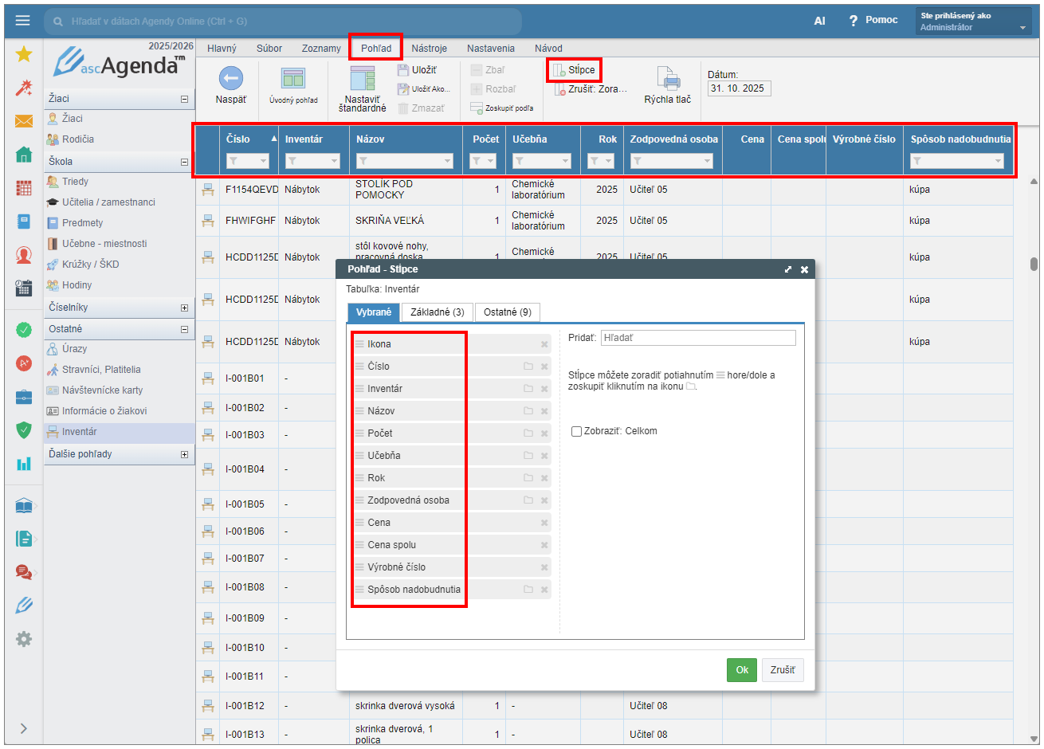Switch to the Základné (3) tab
The image size is (1044, 749).
[437, 312]
